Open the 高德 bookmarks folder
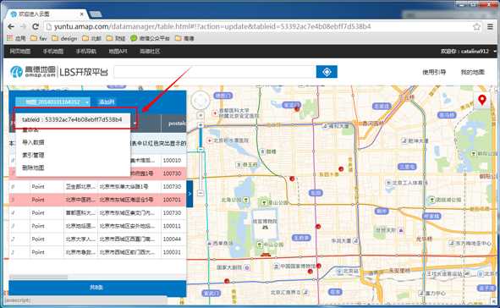500x308 pixels. (x=184, y=38)
